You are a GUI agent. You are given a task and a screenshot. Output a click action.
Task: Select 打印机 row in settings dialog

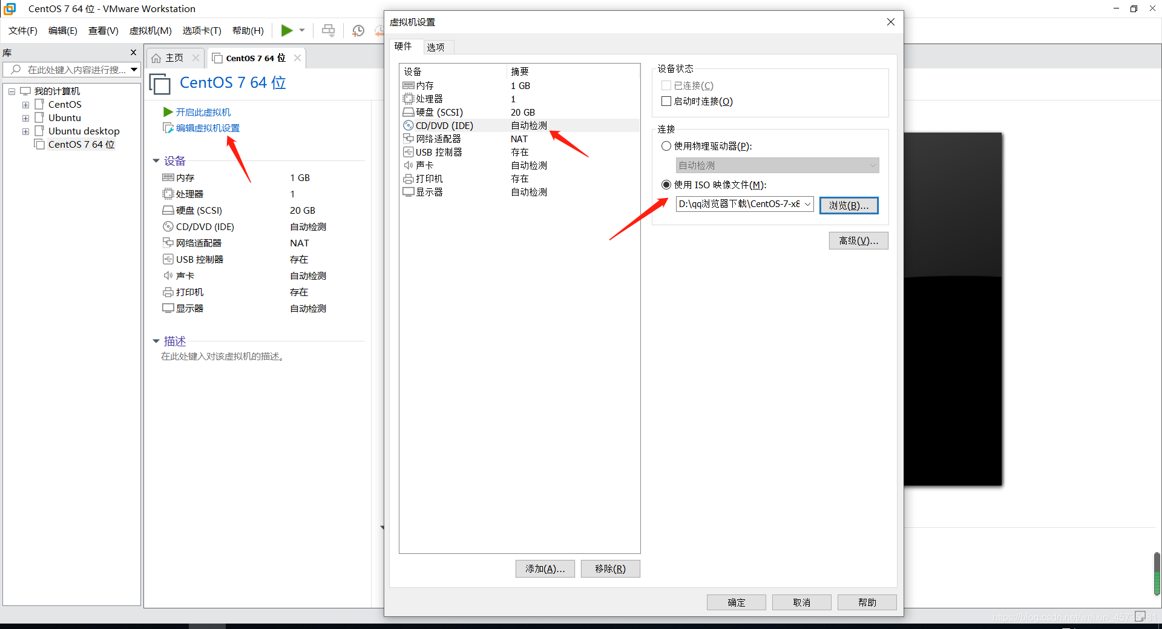(x=519, y=179)
